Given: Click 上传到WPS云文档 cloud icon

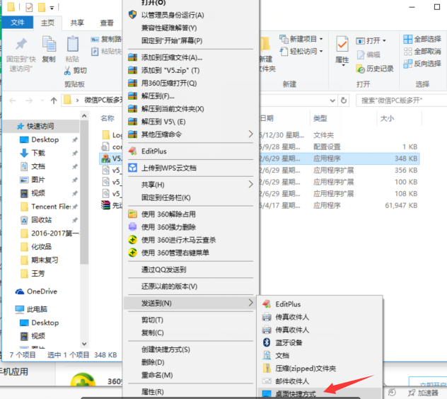Looking at the screenshot, I should pyautogui.click(x=132, y=168).
